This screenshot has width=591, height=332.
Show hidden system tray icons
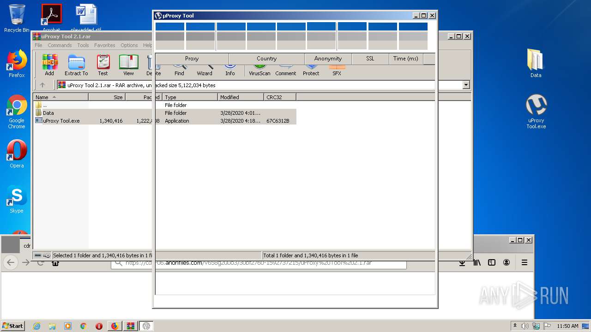[515, 326]
